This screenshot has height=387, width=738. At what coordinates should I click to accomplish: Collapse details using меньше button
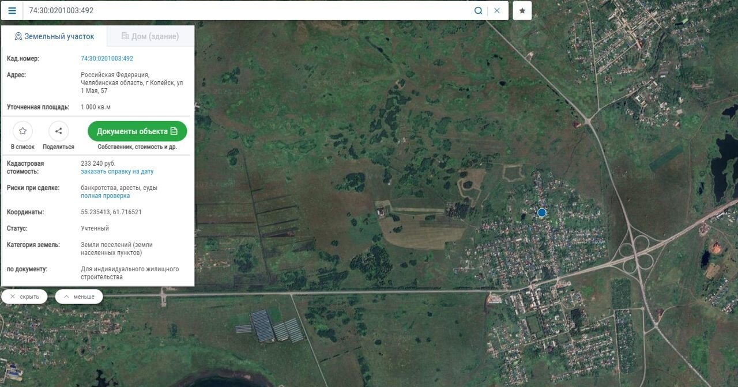[79, 297]
